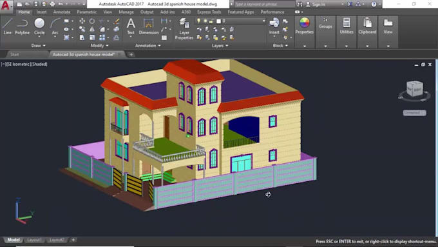Screen dimensions: 438x247
Task: Expand the Layers panel
Action: point(220,45)
